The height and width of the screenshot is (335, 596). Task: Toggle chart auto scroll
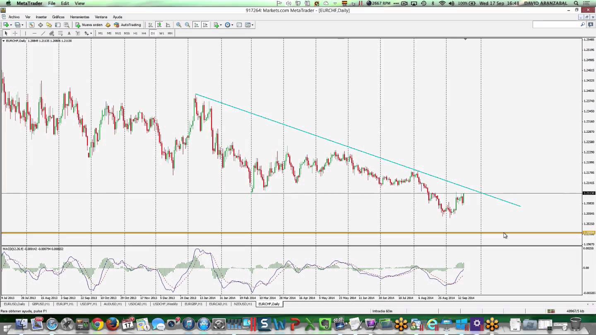pyautogui.click(x=196, y=25)
